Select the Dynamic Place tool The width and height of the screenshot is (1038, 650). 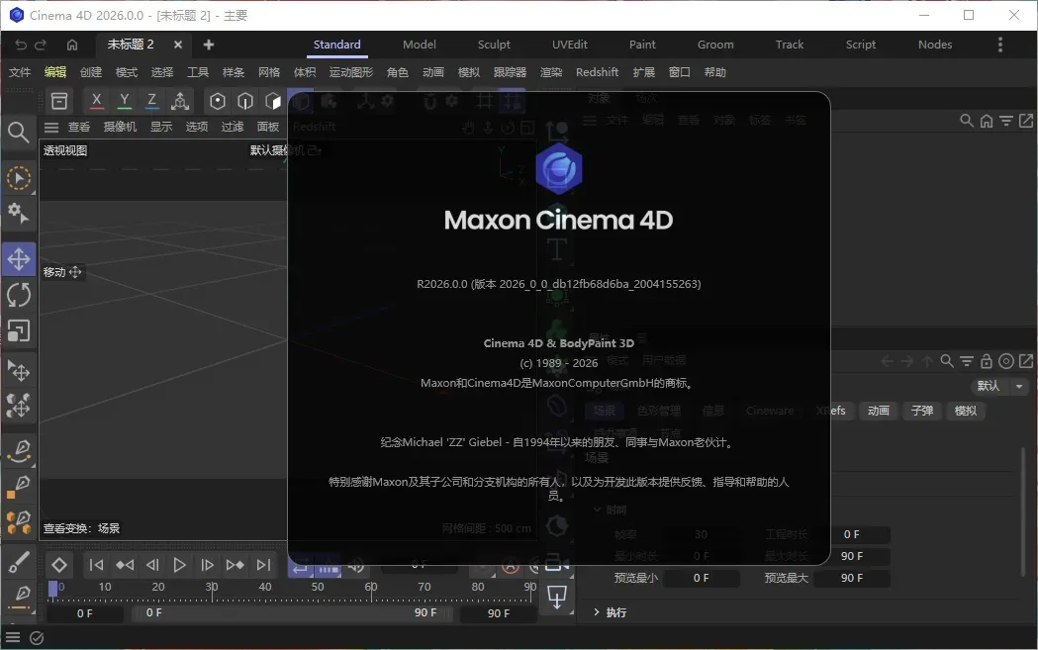pyautogui.click(x=19, y=405)
